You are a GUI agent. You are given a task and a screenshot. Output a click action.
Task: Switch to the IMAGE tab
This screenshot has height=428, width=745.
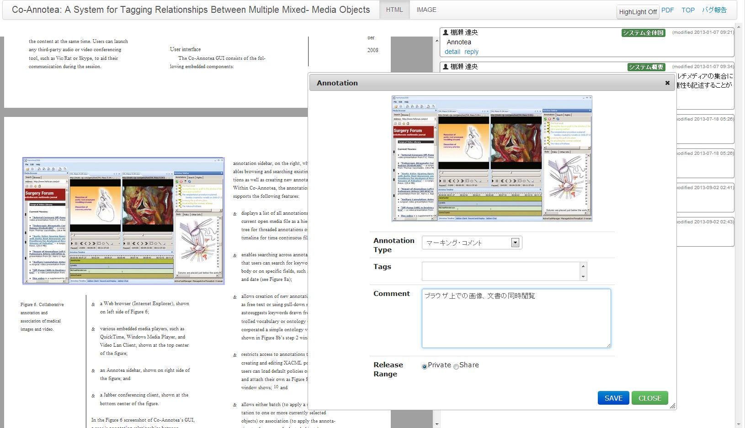[426, 10]
